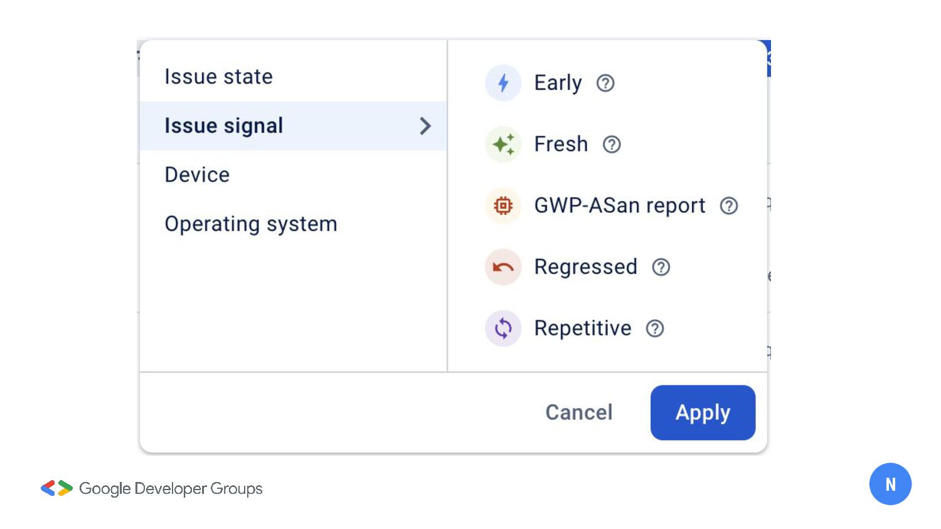Select the Device filter category
The height and width of the screenshot is (529, 941).
197,175
